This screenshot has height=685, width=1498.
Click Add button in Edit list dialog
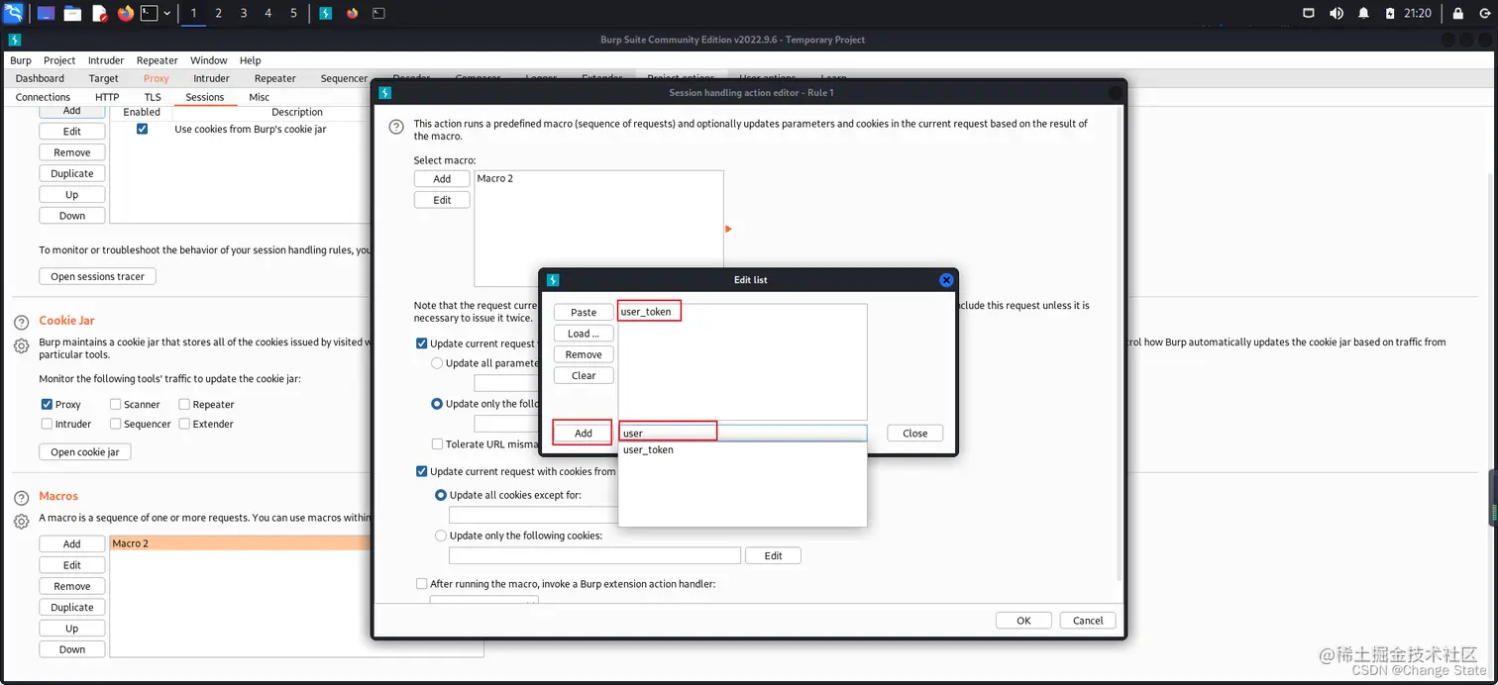pyautogui.click(x=584, y=433)
